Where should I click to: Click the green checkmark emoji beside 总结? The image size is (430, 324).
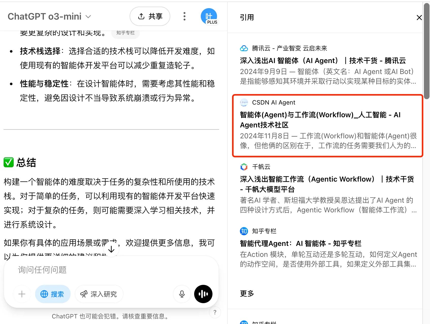[9, 163]
